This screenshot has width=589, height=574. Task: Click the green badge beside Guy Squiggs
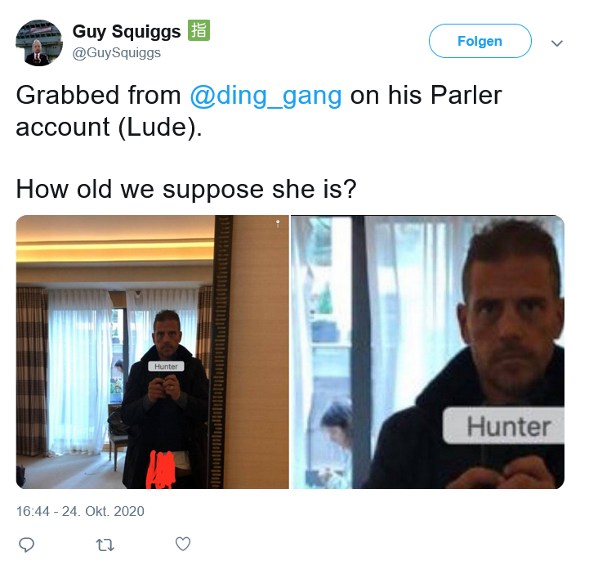(199, 30)
